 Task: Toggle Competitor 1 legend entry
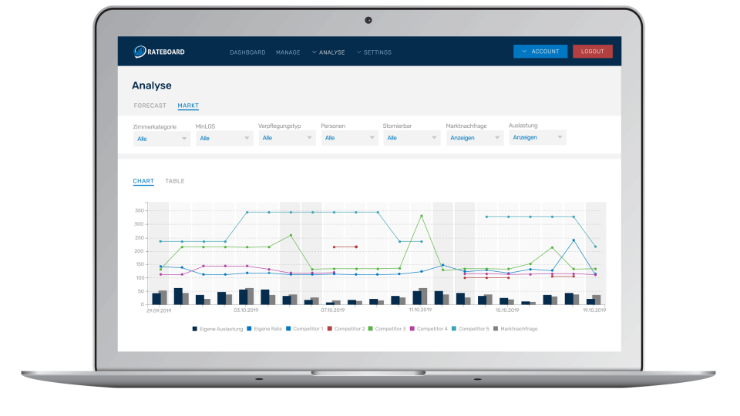(x=305, y=329)
